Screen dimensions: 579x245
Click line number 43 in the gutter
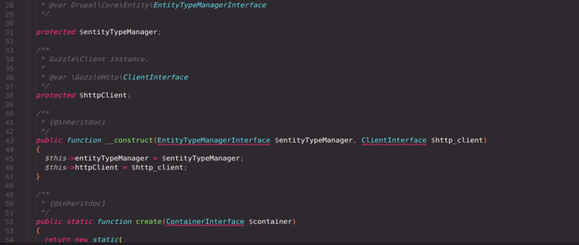click(10, 141)
